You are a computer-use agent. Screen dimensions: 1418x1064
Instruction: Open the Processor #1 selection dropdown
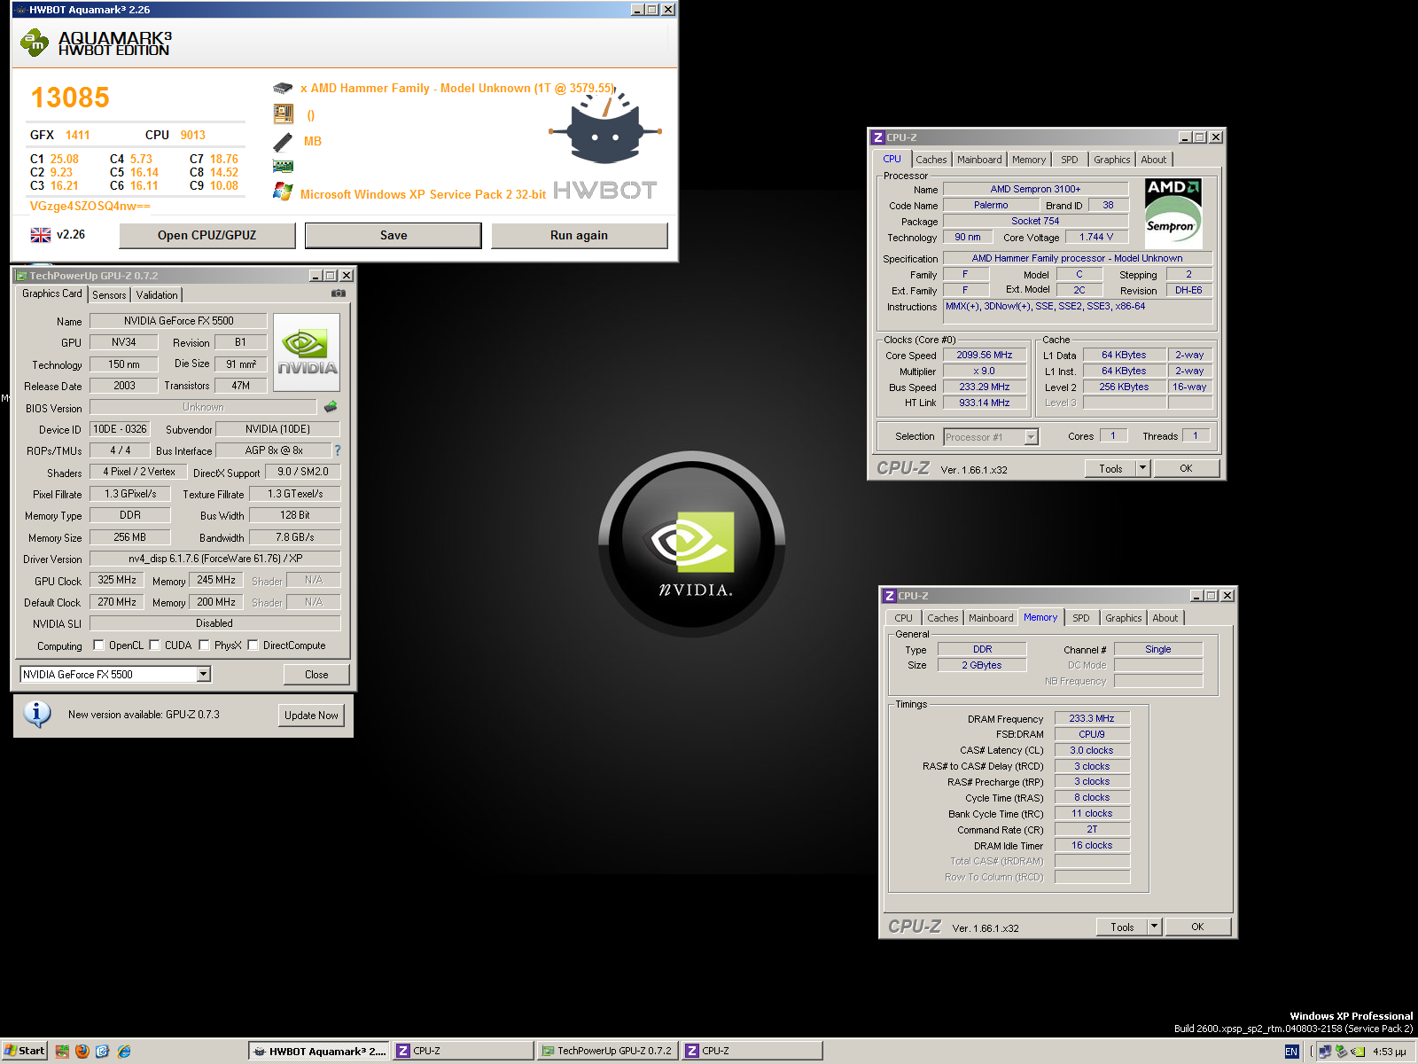tap(1031, 437)
